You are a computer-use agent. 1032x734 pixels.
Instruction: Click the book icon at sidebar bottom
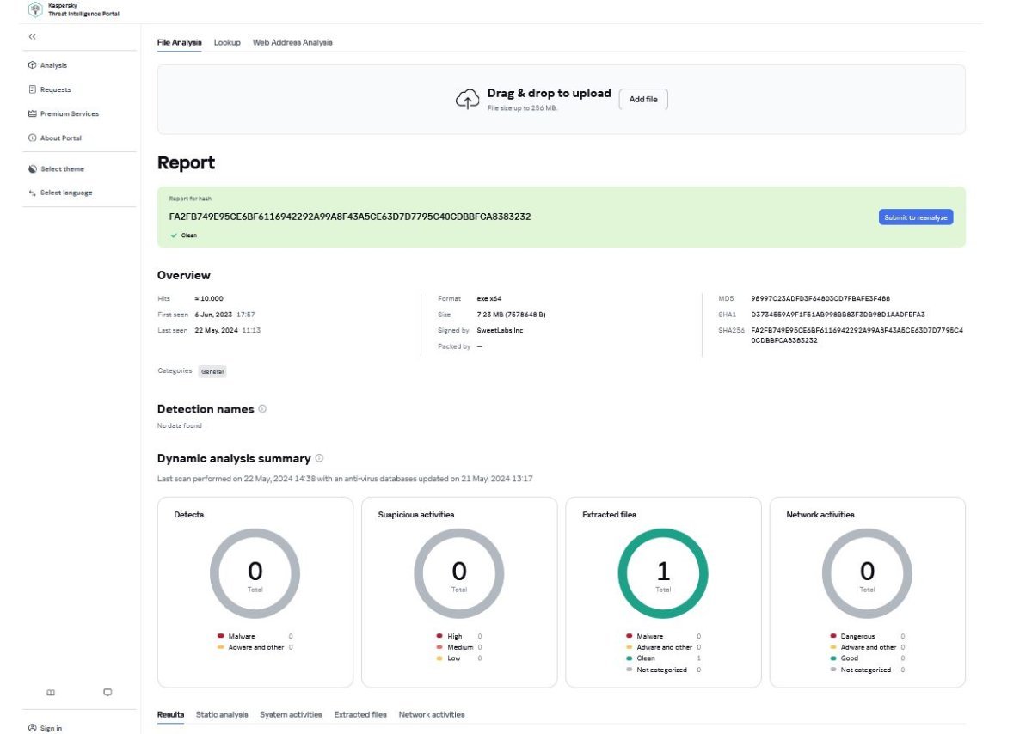51,692
